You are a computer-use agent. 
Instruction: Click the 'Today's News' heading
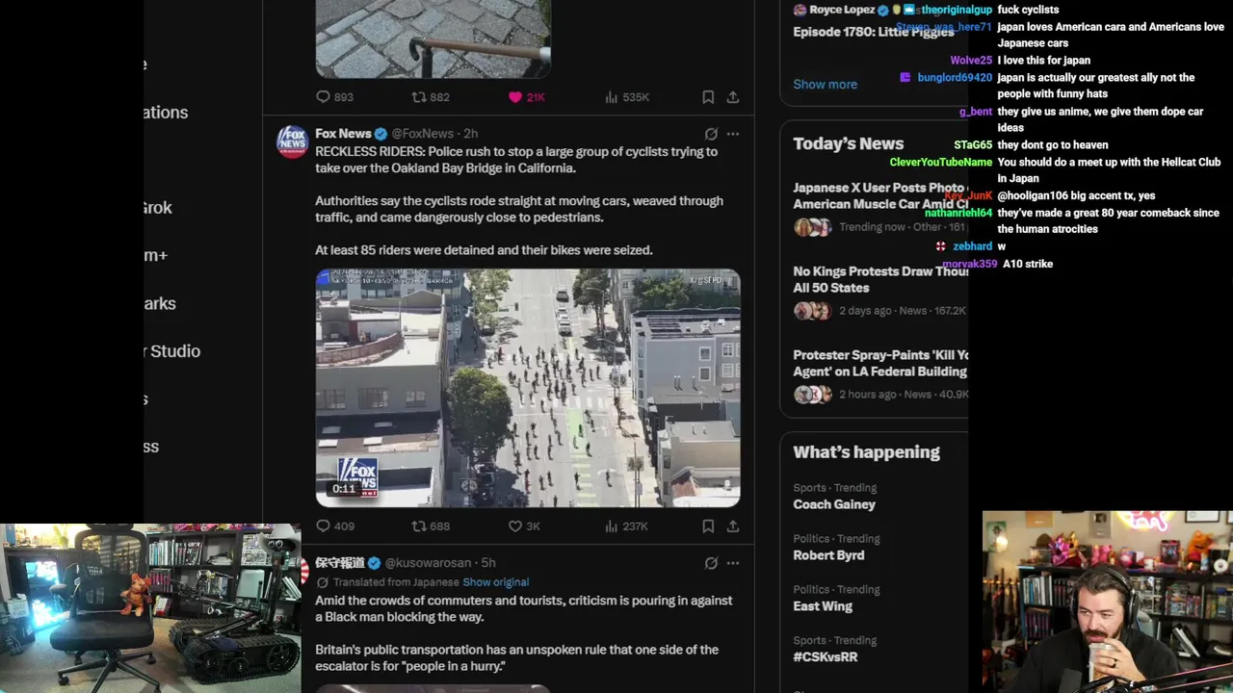[x=848, y=143]
